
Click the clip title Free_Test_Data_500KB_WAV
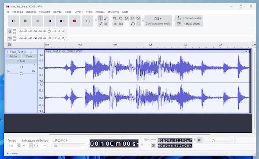64,51
